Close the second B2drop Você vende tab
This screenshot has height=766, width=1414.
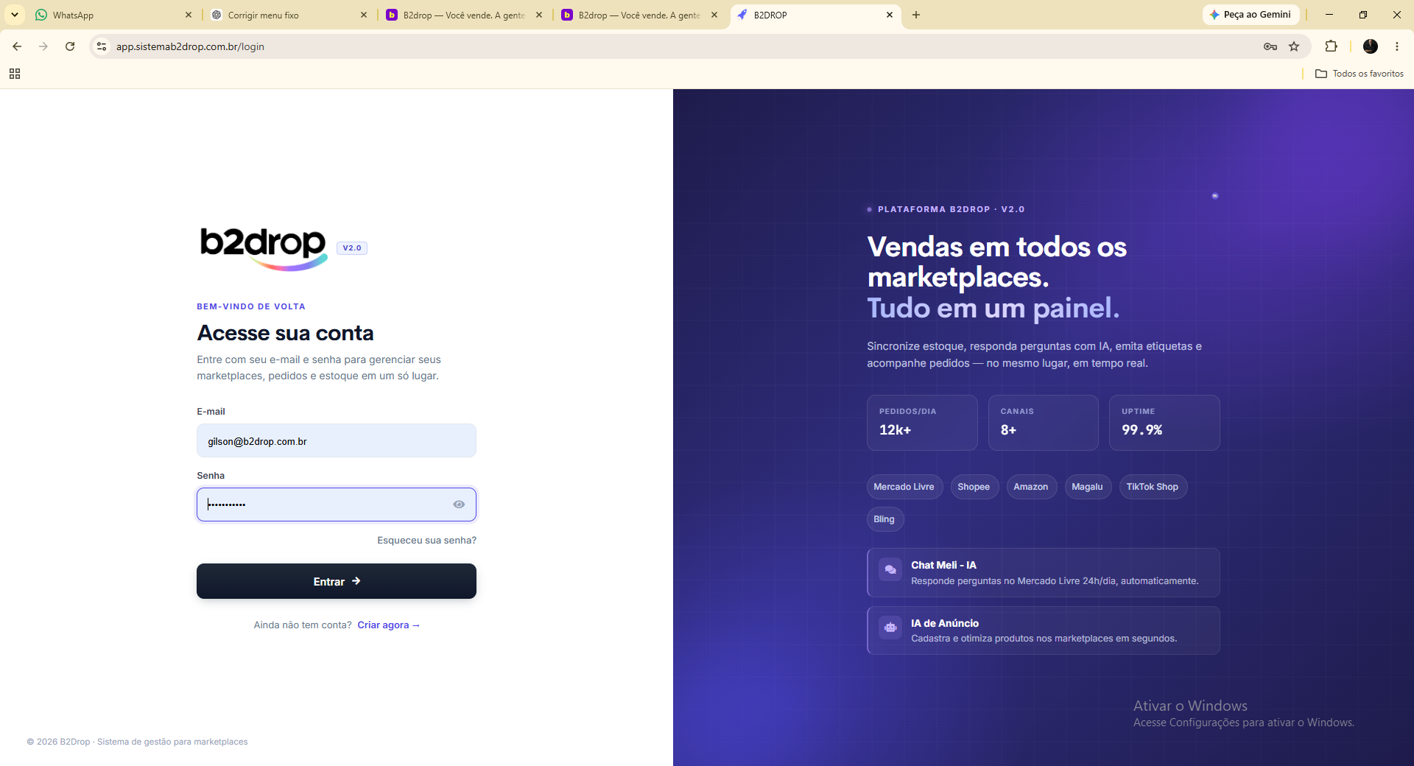[x=714, y=15]
